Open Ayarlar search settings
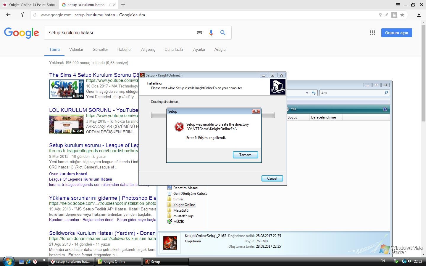 pos(199,50)
